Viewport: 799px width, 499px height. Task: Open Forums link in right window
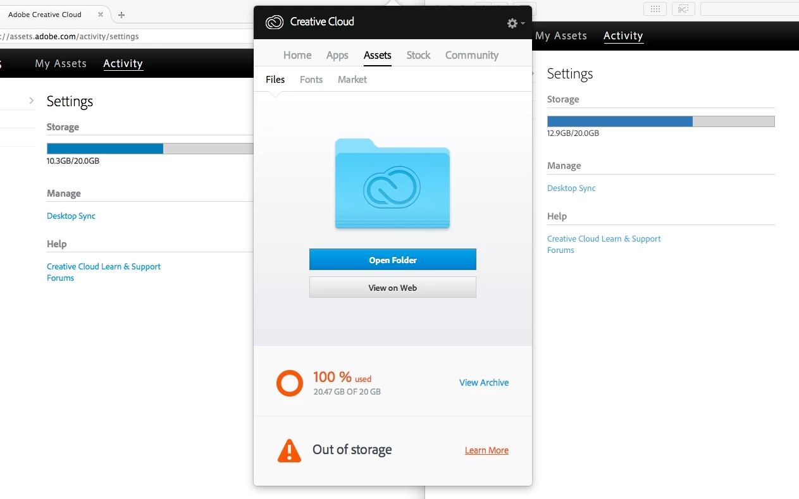click(561, 250)
